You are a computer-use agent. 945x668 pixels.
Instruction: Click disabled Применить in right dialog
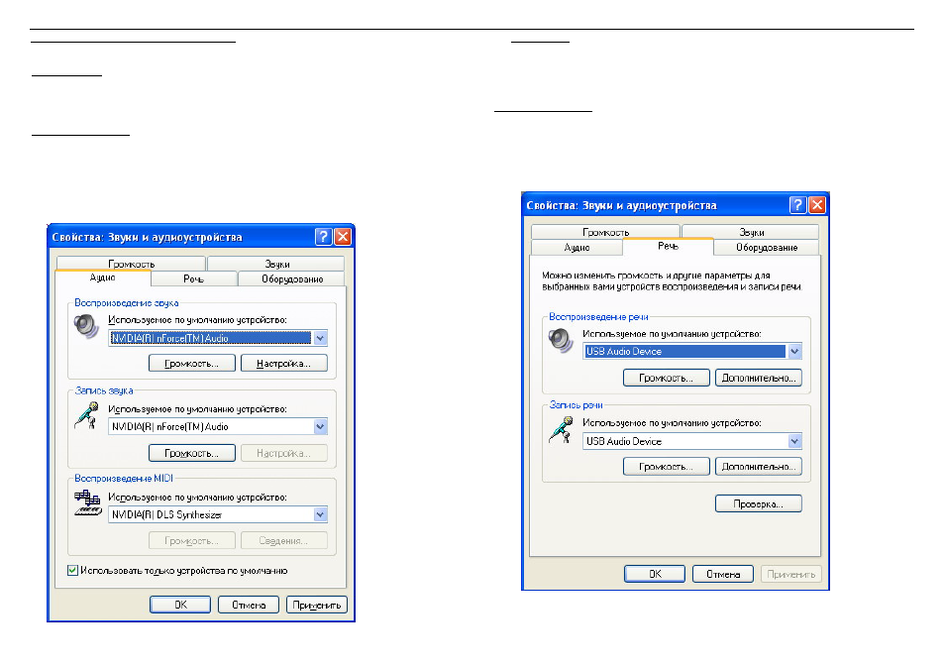(x=790, y=574)
